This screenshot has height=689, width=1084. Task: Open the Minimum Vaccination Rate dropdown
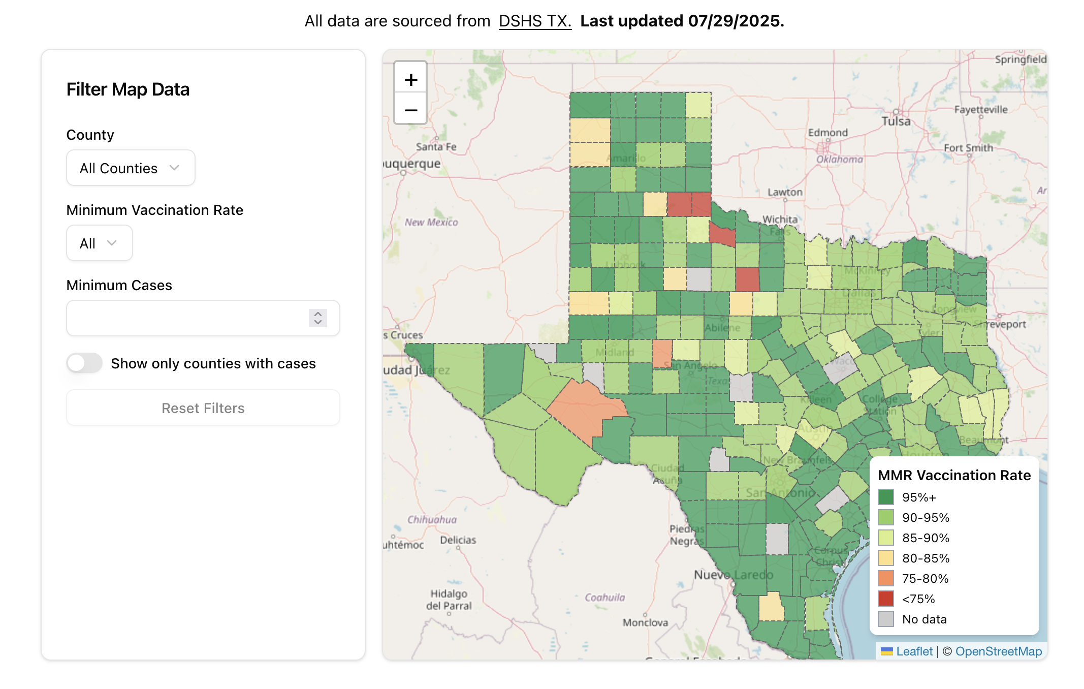99,243
